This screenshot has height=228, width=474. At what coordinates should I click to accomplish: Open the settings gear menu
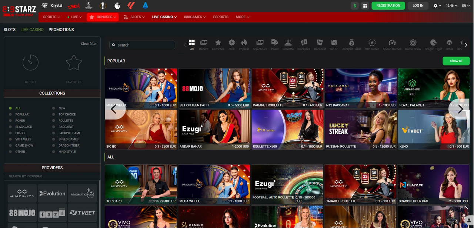tap(437, 6)
